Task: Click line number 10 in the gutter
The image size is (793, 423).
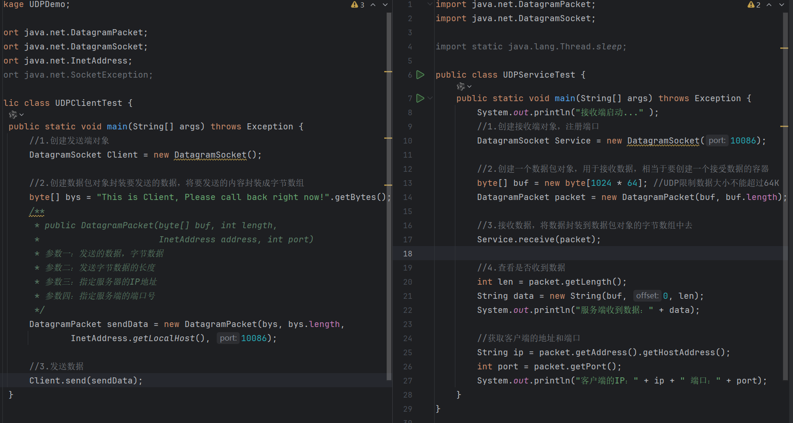Action: point(407,141)
